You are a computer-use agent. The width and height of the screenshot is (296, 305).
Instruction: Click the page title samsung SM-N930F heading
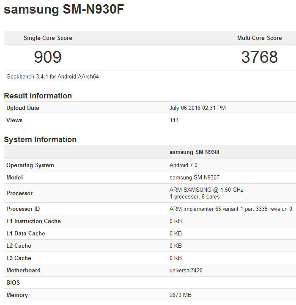[64, 10]
